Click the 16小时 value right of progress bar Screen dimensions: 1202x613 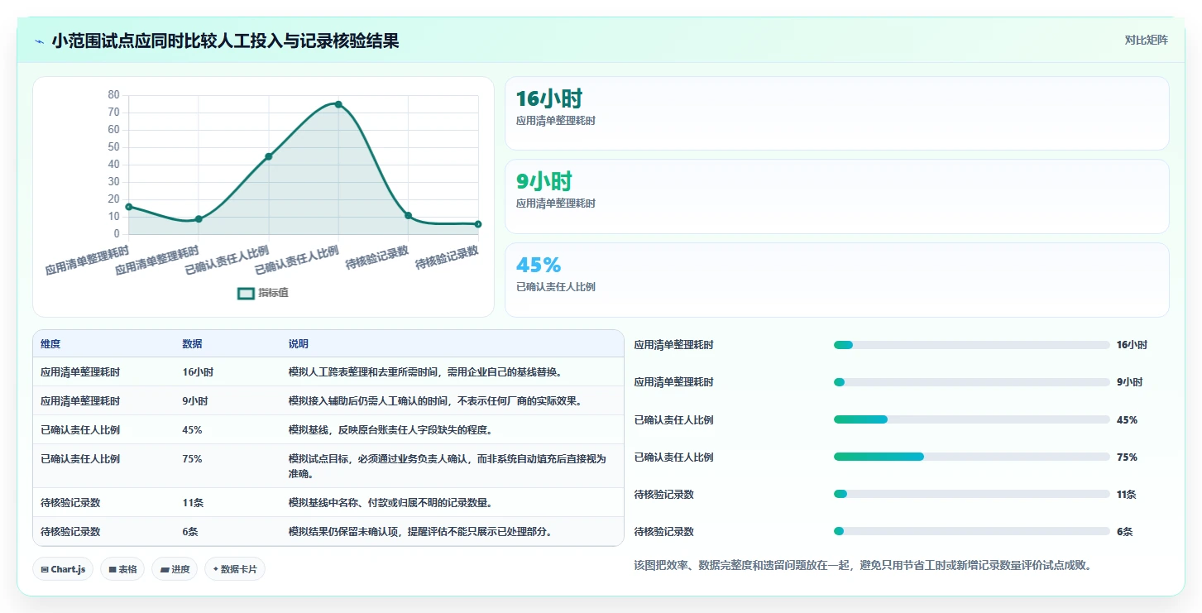(1132, 345)
